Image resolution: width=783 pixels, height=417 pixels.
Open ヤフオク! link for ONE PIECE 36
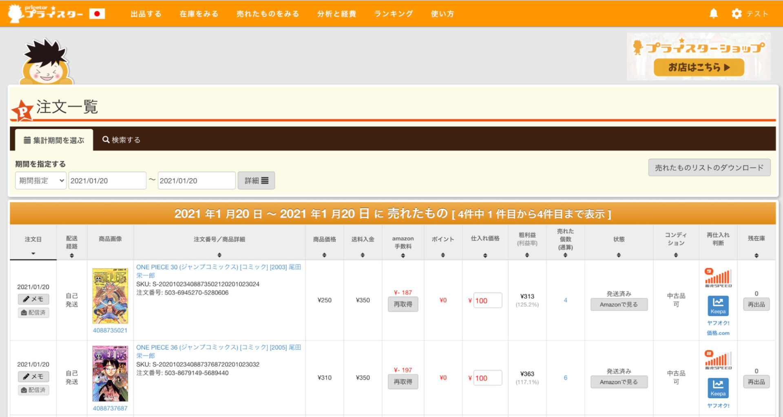click(718, 406)
